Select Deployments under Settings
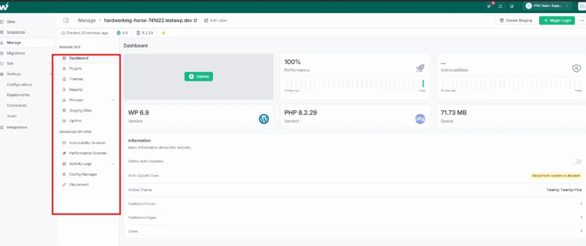586x246 pixels. tap(18, 95)
